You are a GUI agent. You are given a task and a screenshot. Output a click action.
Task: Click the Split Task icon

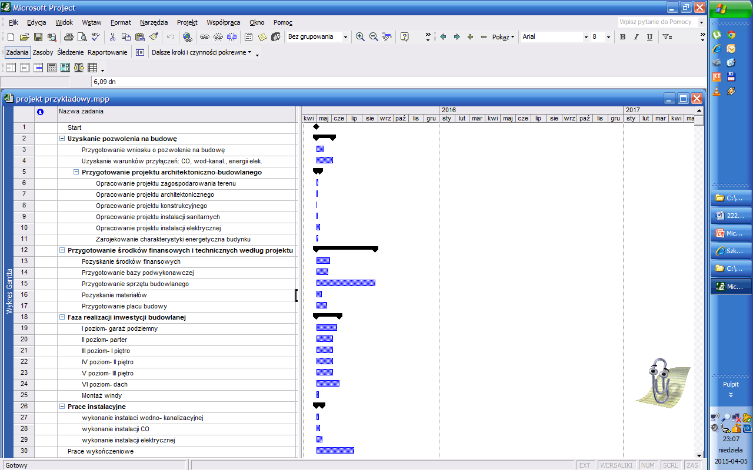232,37
